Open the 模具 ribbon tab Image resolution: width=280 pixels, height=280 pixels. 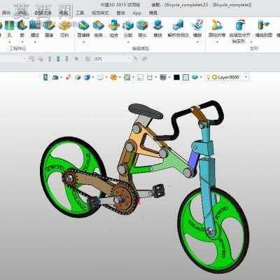tap(153, 13)
